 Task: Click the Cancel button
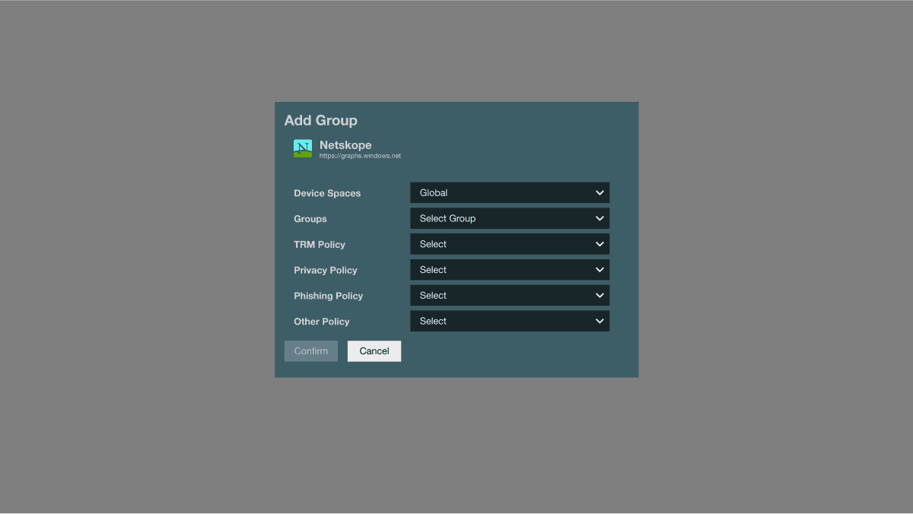(x=374, y=351)
